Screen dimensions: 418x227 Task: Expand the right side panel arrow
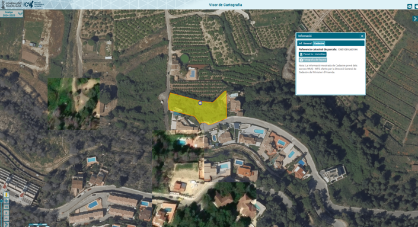(x=415, y=18)
